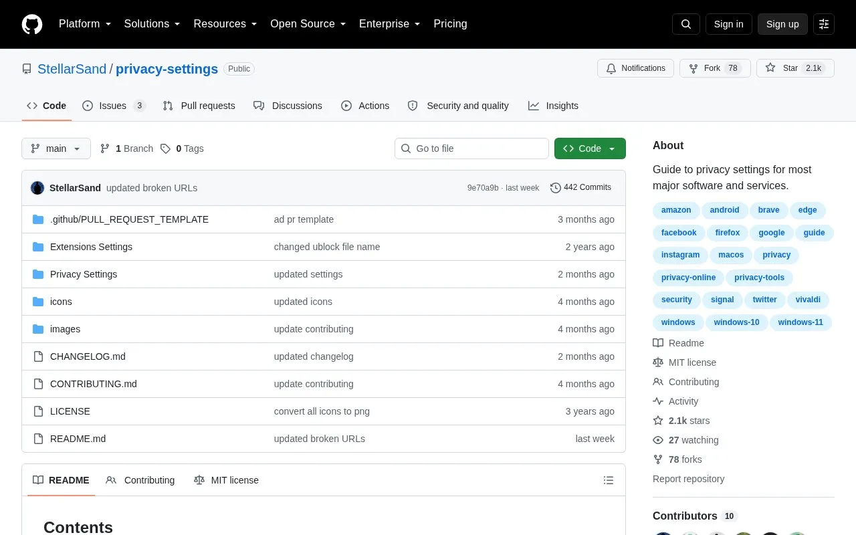The image size is (856, 535).
Task: Expand the Solutions menu
Action: point(152,24)
